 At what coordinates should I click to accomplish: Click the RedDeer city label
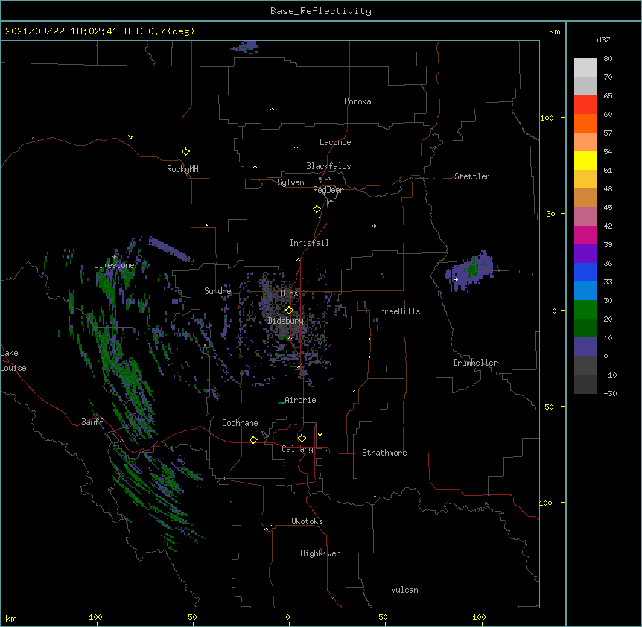coord(328,190)
